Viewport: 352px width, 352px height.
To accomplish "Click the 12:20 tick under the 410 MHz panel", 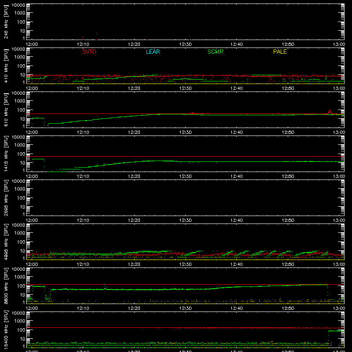I will [x=134, y=88].
